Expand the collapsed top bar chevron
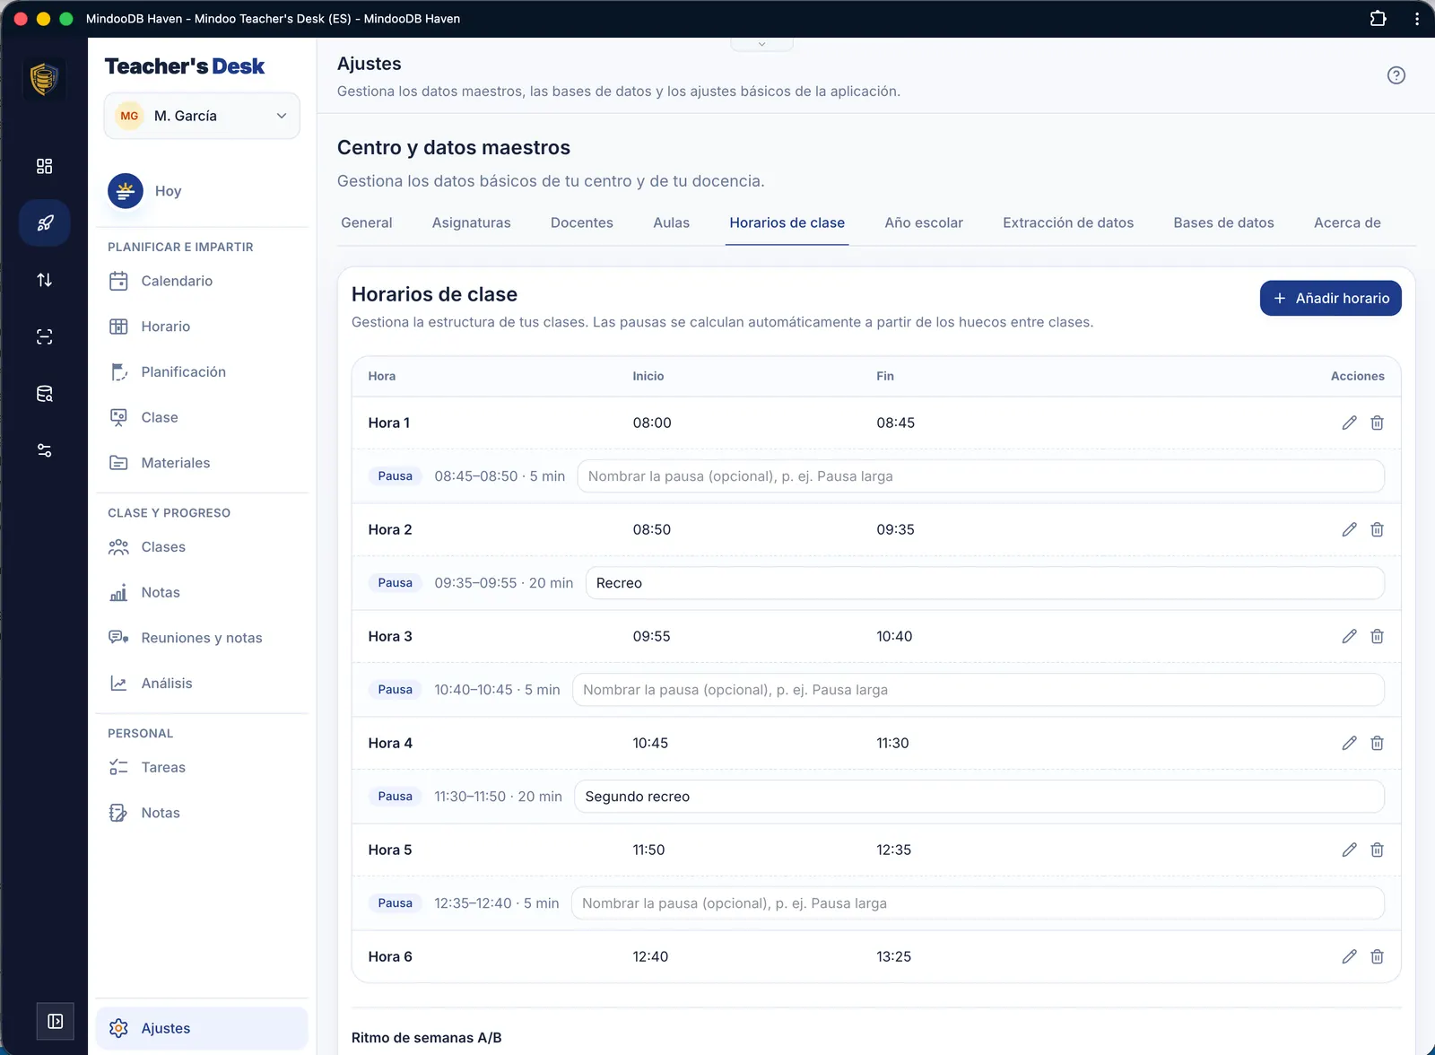Image resolution: width=1435 pixels, height=1055 pixels. point(761,44)
